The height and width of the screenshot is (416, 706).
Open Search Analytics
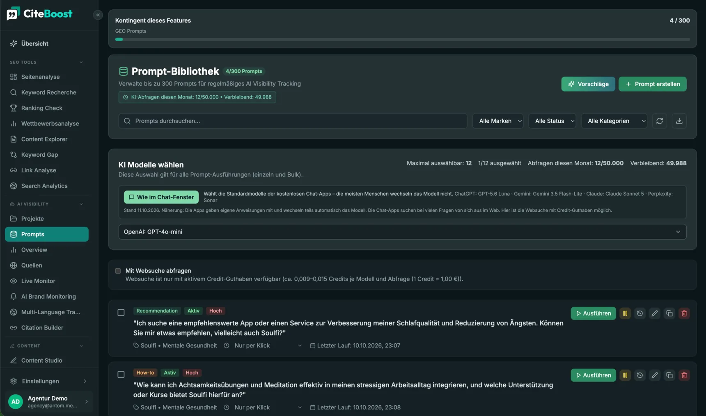click(47, 186)
